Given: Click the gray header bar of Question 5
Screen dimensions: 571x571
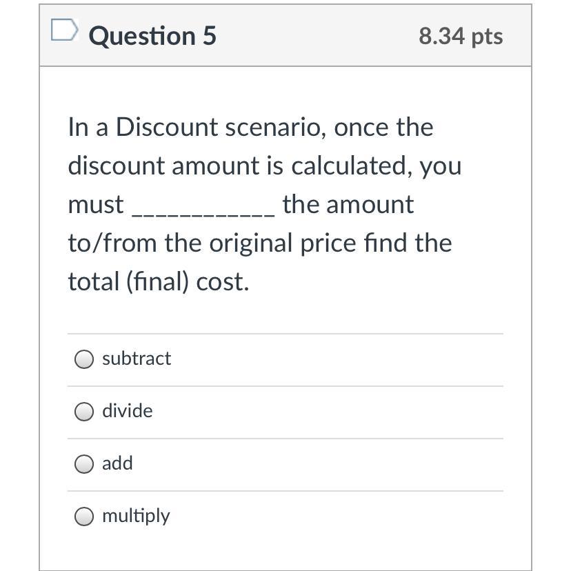Looking at the screenshot, I should (x=310, y=36).
